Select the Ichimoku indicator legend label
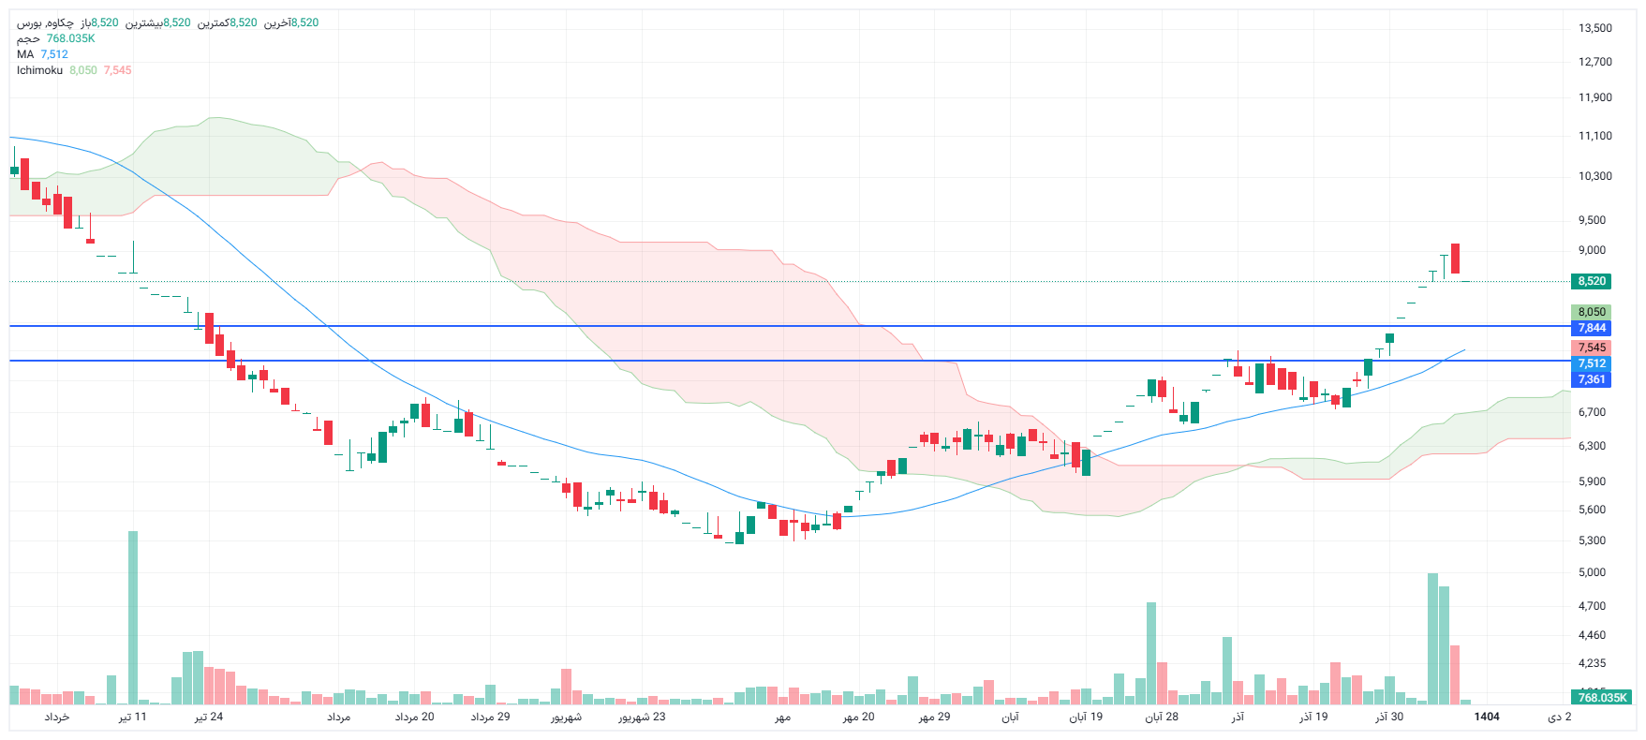Screen dimensions: 1646x740 [x=39, y=70]
